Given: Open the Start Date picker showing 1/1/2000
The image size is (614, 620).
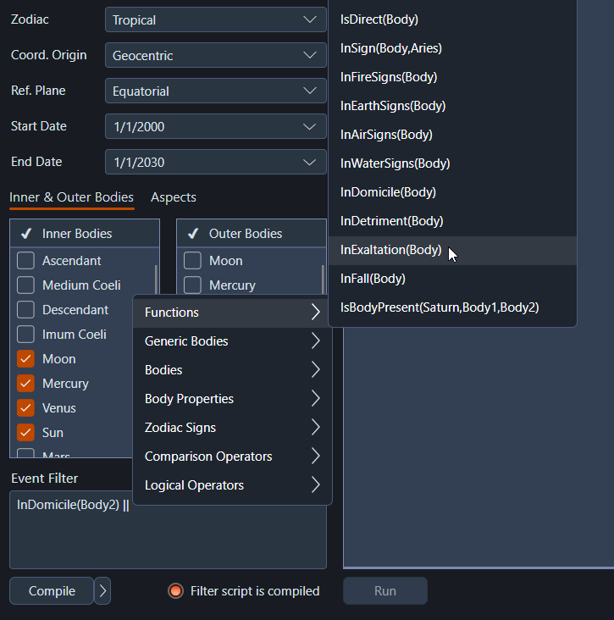Looking at the screenshot, I should [x=215, y=126].
